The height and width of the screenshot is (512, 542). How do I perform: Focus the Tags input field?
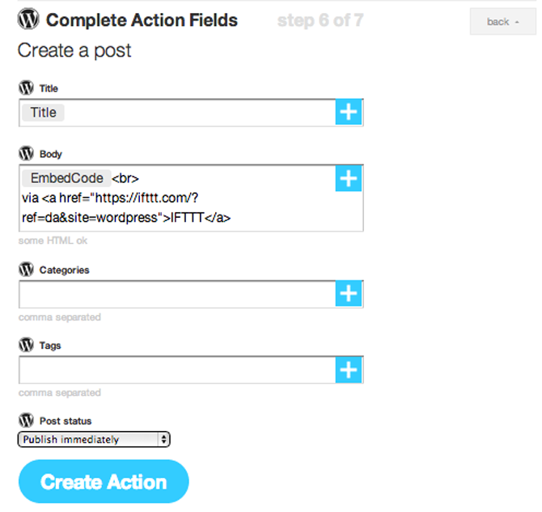pyautogui.click(x=176, y=369)
